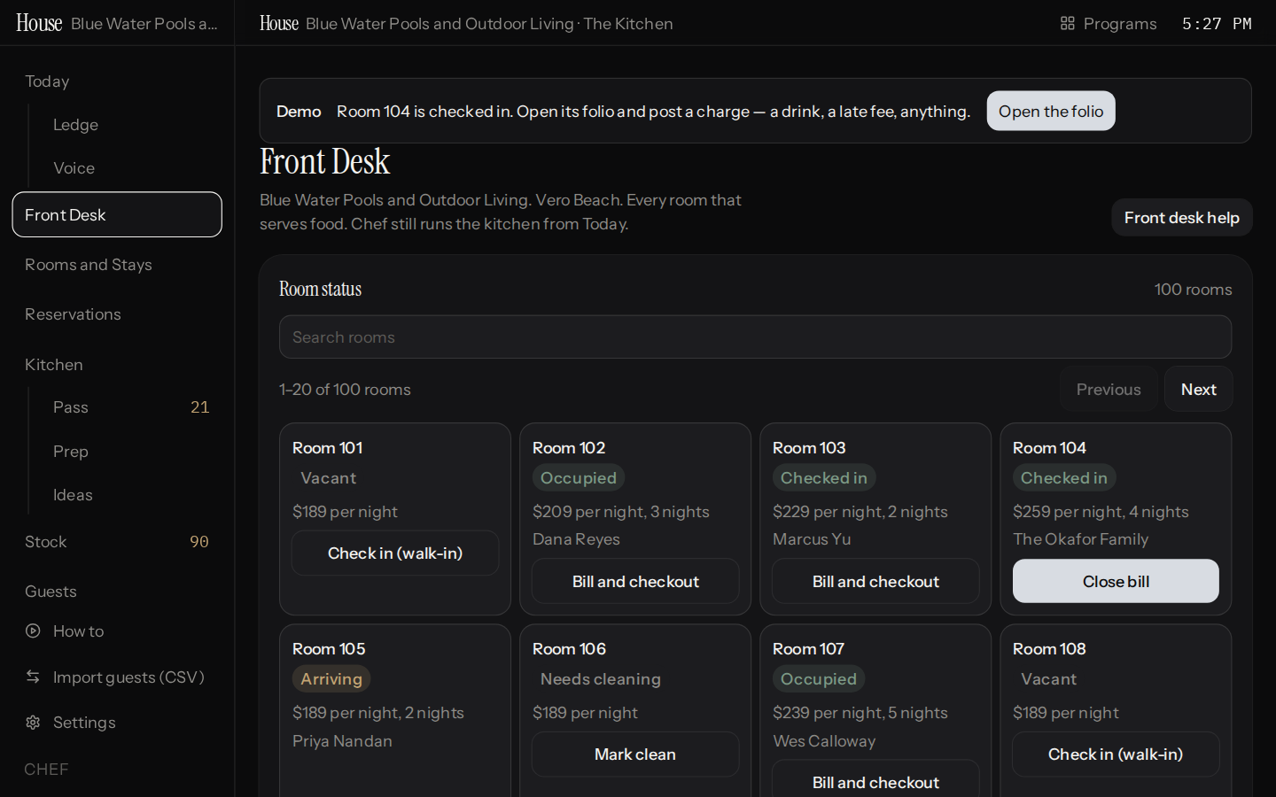The height and width of the screenshot is (797, 1276).
Task: Open the Guests section
Action: (51, 592)
